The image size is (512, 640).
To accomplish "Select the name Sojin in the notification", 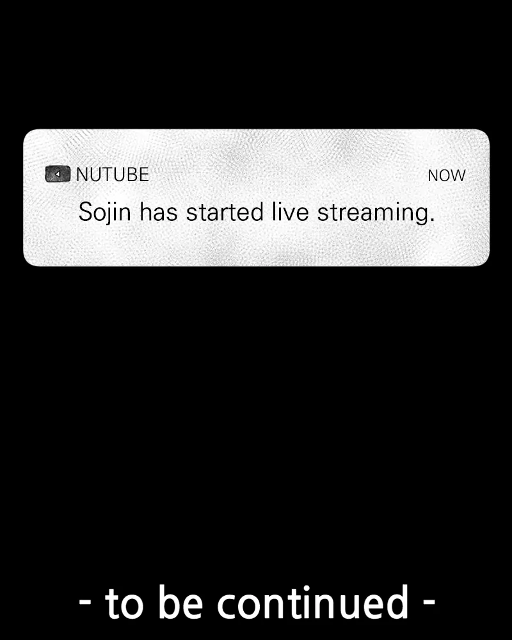I will point(104,212).
